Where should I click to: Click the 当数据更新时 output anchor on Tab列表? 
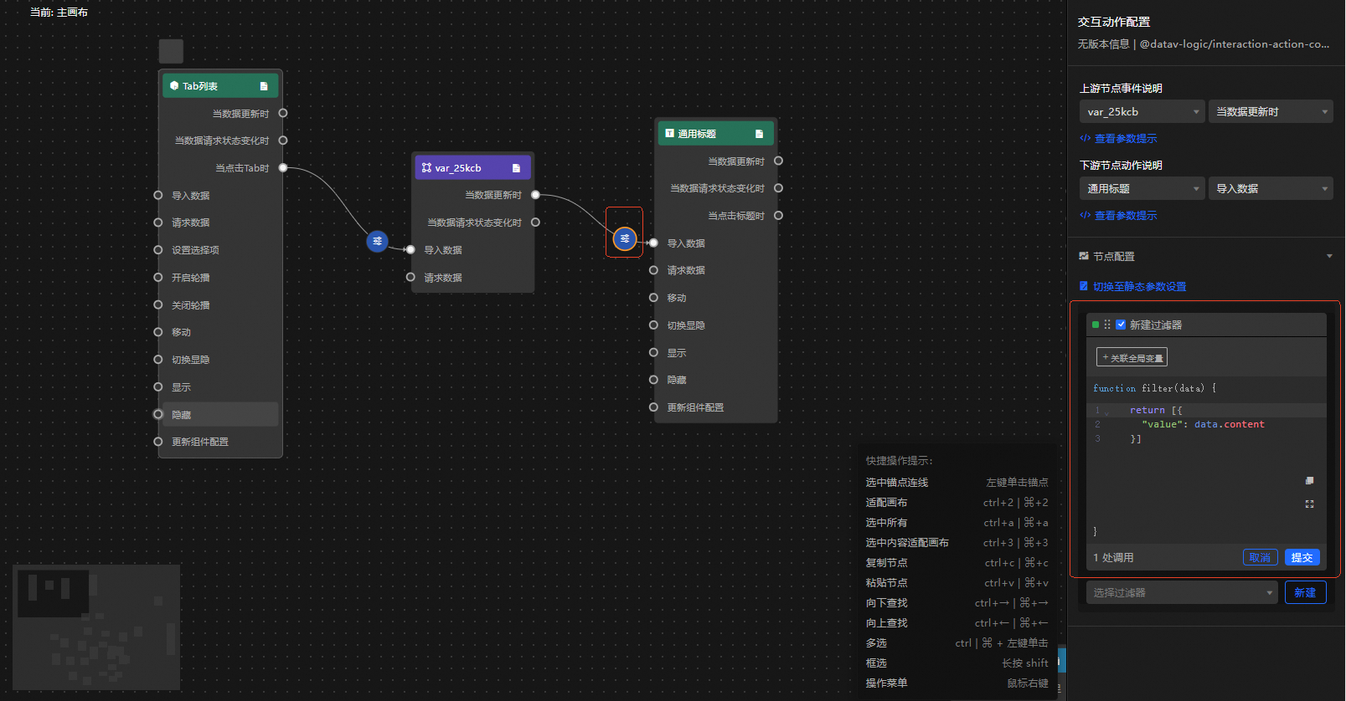(283, 113)
